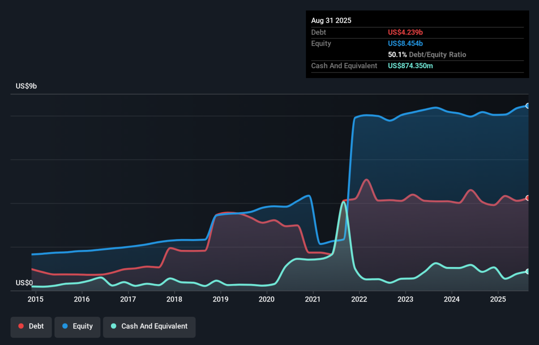Viewport: 539px width, 345px height.
Task: Select the teal Cash endpoint marker
Action: [528, 271]
